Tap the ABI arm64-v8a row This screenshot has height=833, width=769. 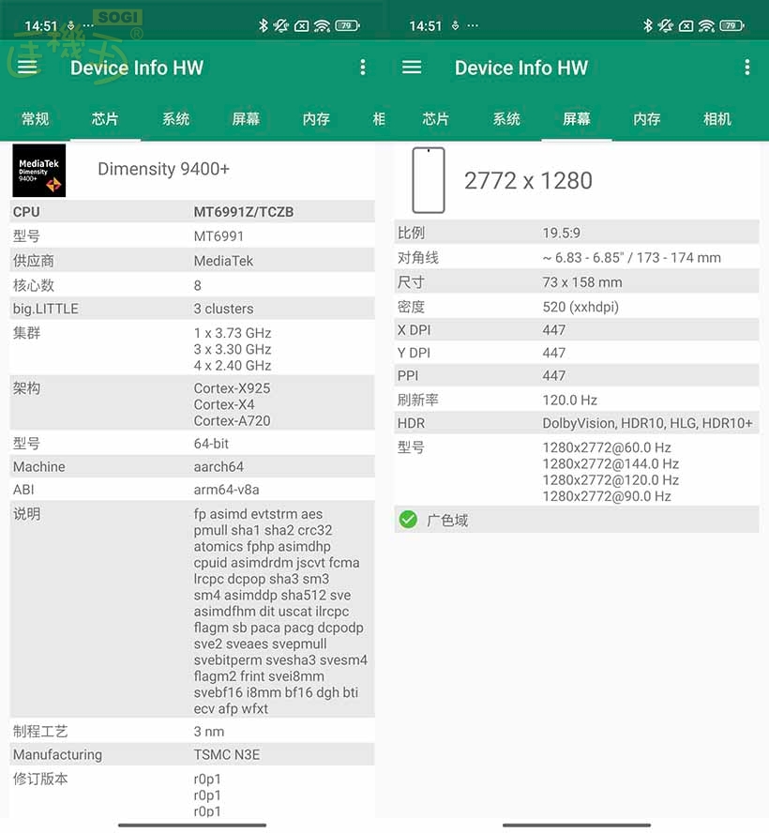192,490
